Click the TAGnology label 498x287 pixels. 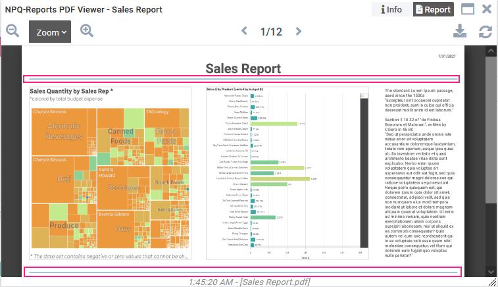tap(157, 112)
